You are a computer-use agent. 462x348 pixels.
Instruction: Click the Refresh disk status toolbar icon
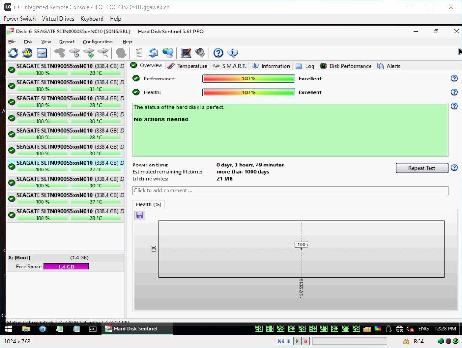coord(13,53)
